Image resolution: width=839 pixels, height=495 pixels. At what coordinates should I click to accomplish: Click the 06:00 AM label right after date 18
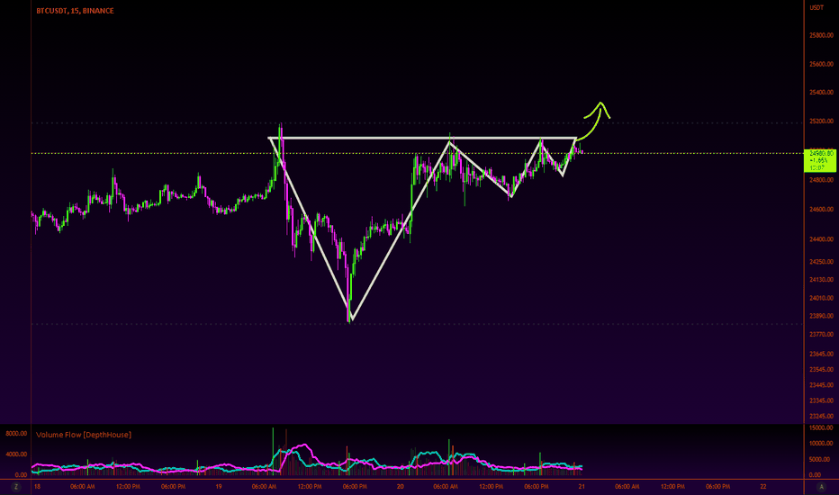(x=83, y=486)
